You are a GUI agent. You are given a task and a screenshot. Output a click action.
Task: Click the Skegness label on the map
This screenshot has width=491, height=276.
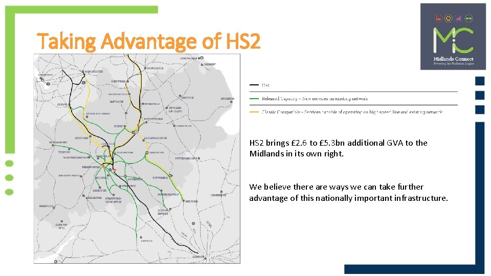[x=227, y=99]
